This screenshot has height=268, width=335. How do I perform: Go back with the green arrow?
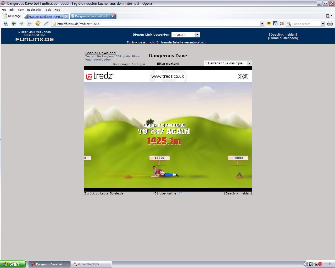(x=14, y=24)
